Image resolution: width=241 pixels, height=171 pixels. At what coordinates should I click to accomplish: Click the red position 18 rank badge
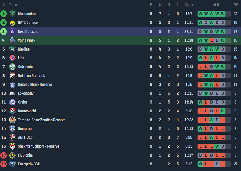click(4, 164)
